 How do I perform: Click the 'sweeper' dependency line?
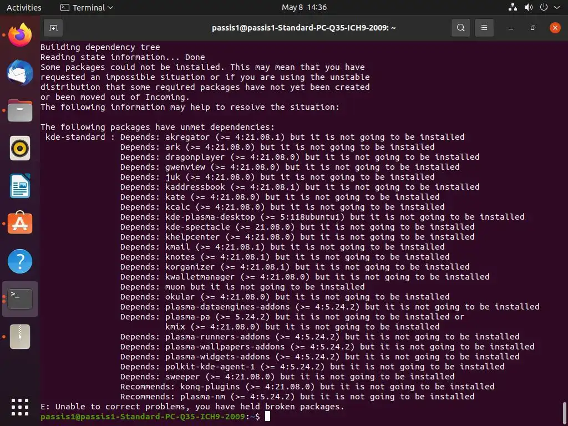point(288,377)
